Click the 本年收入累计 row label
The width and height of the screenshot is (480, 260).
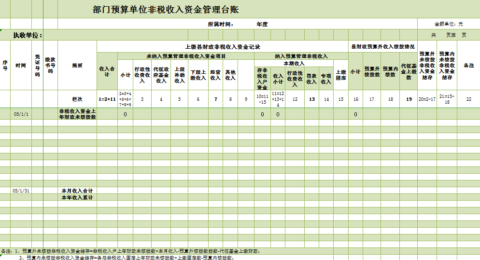[77, 198]
